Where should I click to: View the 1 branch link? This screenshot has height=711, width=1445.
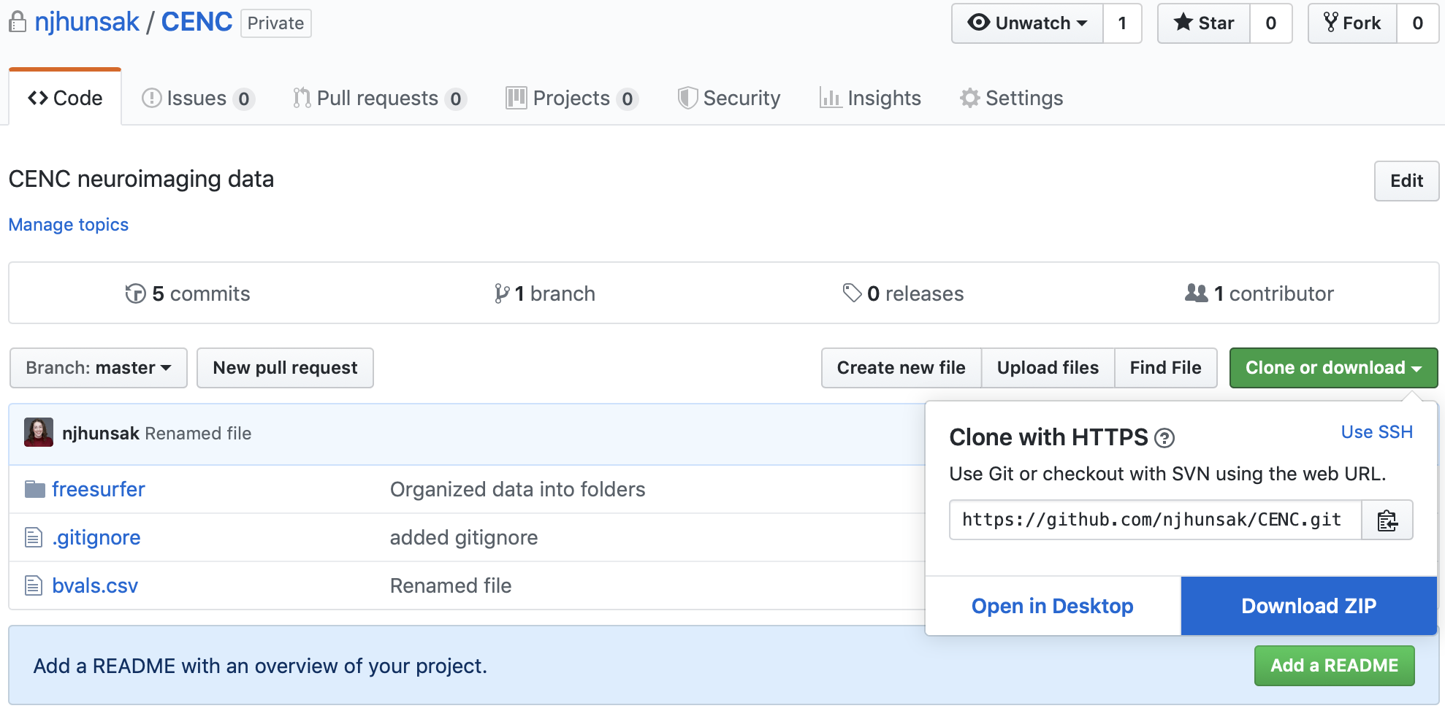click(x=545, y=293)
